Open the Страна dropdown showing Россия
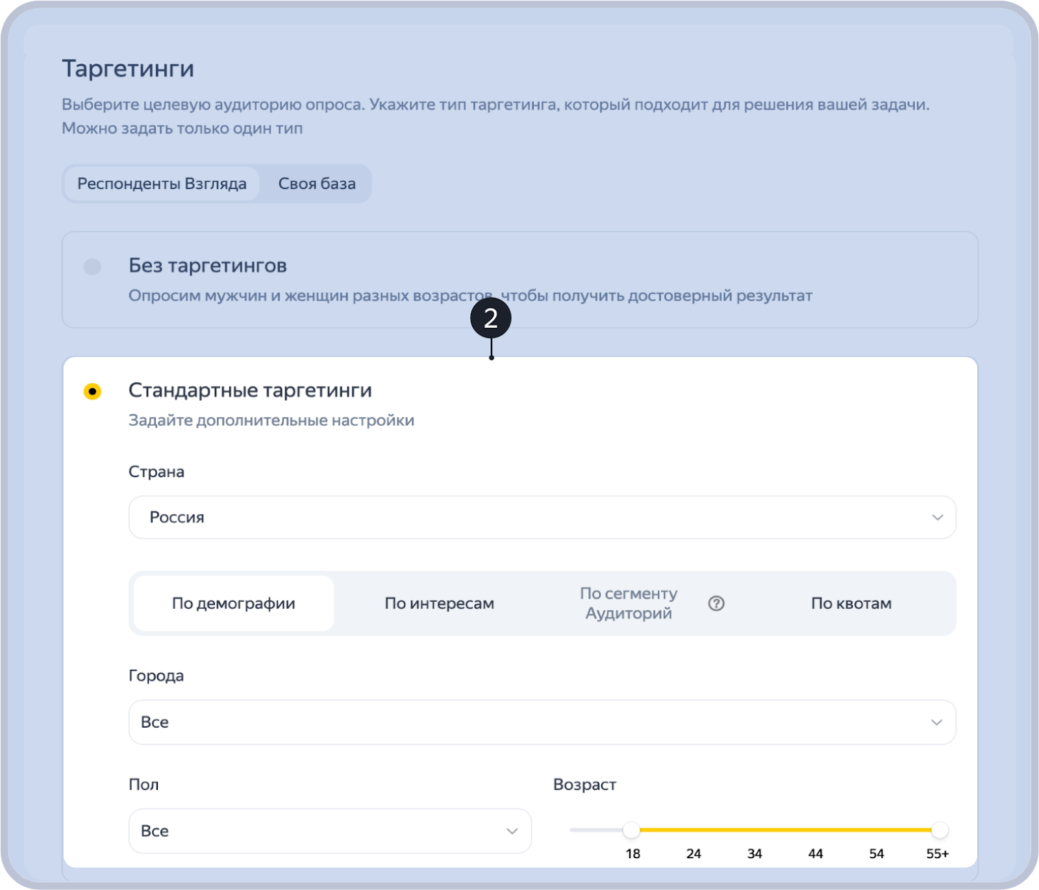This screenshot has width=1039, height=890. point(542,517)
